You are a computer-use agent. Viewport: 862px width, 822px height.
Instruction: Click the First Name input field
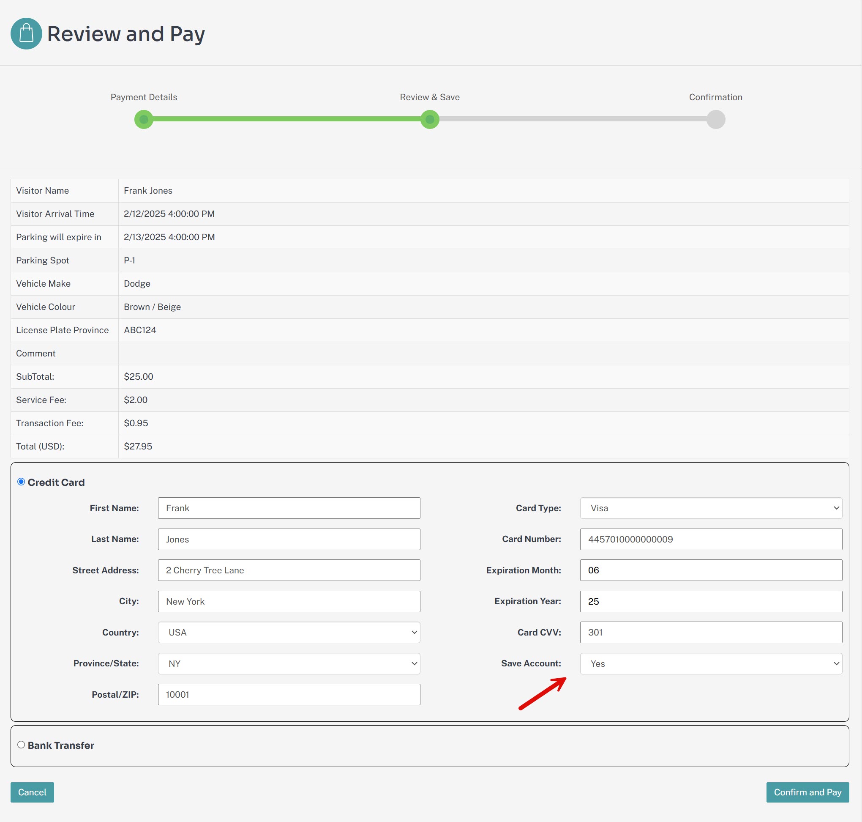(289, 508)
